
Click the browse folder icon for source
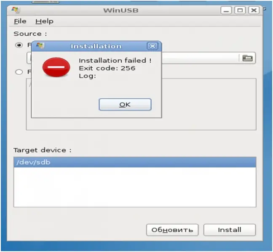(x=247, y=58)
